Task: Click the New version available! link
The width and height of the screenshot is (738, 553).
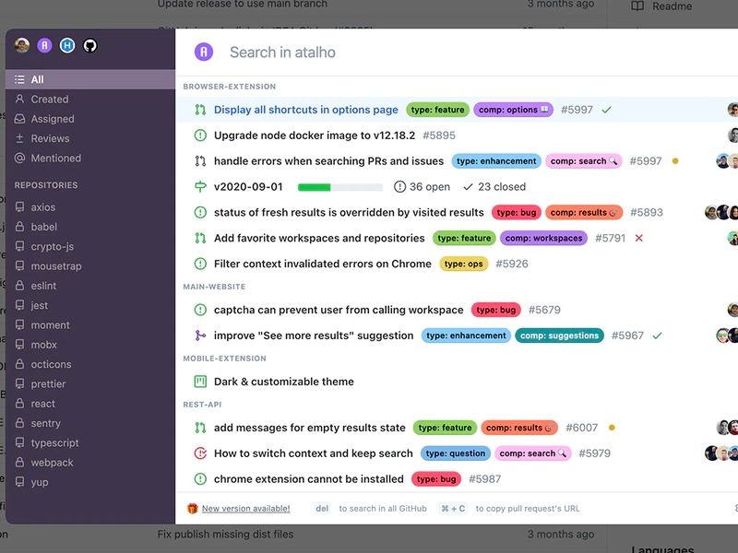Action: [x=245, y=509]
